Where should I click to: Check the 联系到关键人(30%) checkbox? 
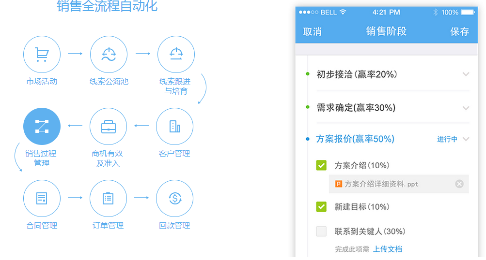coord(321,231)
